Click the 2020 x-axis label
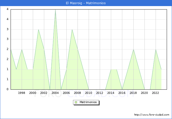 [x=144, y=93]
